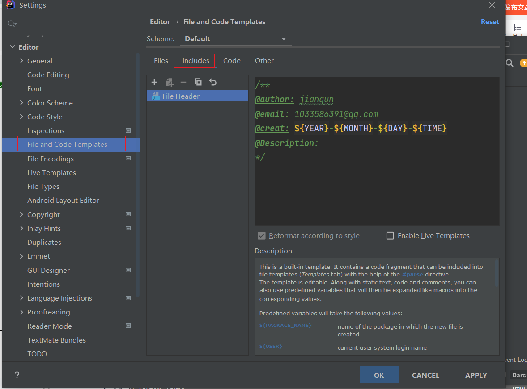
Task: Expand the Code Style node
Action: pyautogui.click(x=21, y=117)
